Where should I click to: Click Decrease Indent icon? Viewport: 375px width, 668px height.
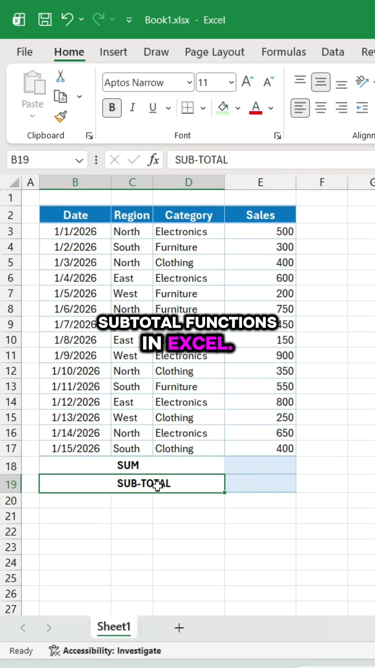362,108
